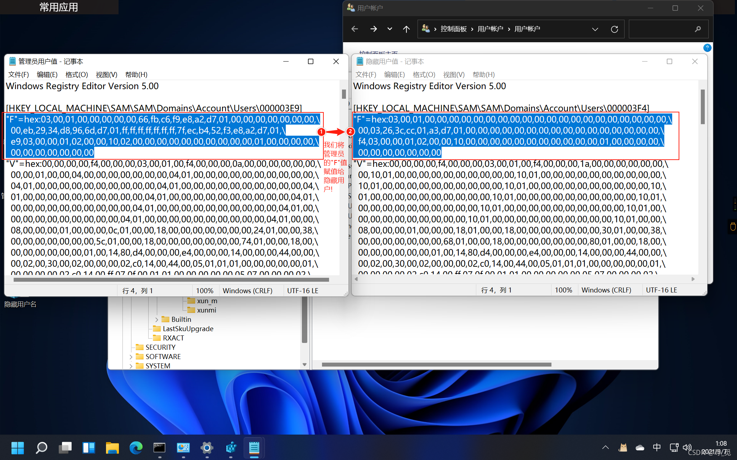Screen dimensions: 737x460
Task: Click the Control Panel search input field
Action: (x=663, y=29)
